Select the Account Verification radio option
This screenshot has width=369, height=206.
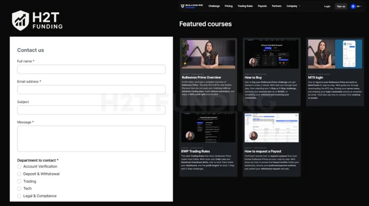(19, 167)
